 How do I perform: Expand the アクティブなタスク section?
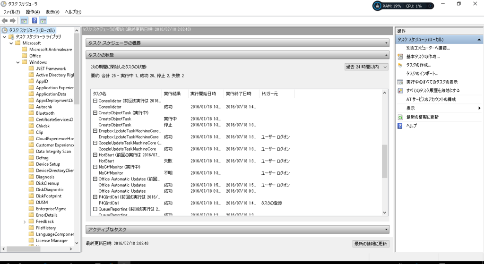(x=386, y=230)
